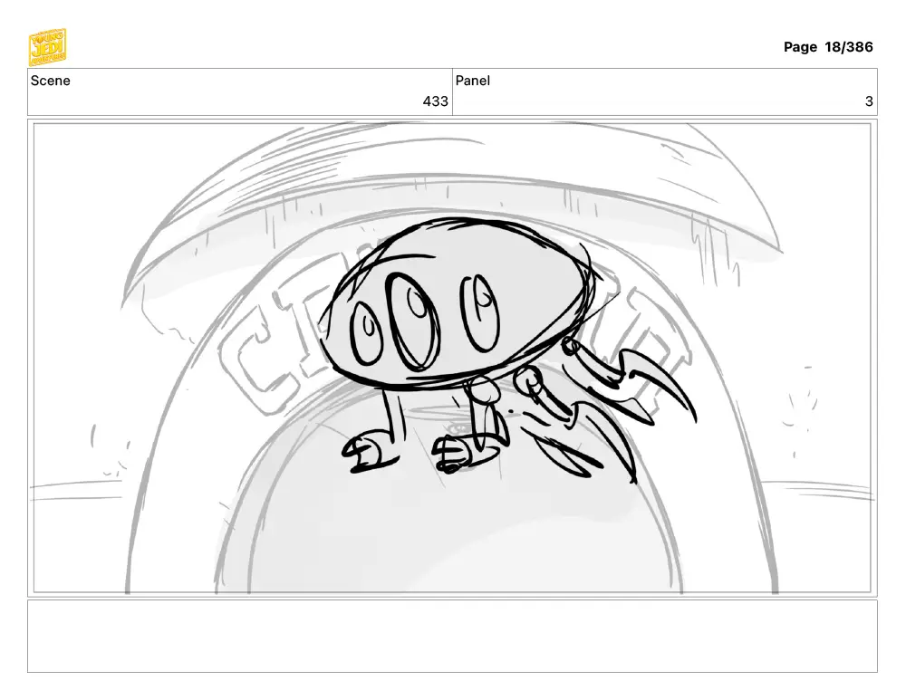
Task: Click the Young Jedi Adventures logo
Action: [x=47, y=47]
